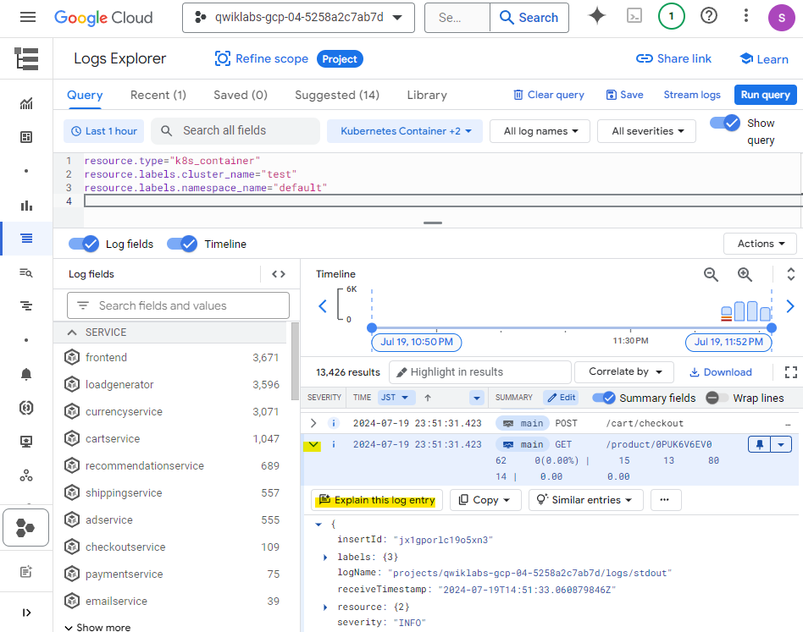This screenshot has width=803, height=632.
Task: Expand the resource: {2} JSON node
Action: pyautogui.click(x=324, y=607)
